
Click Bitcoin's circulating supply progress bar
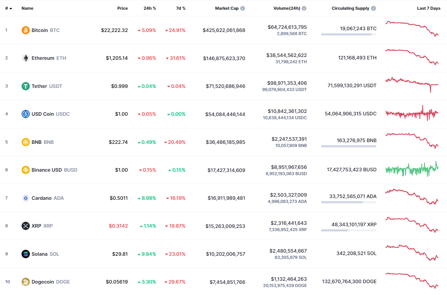pos(348,34)
